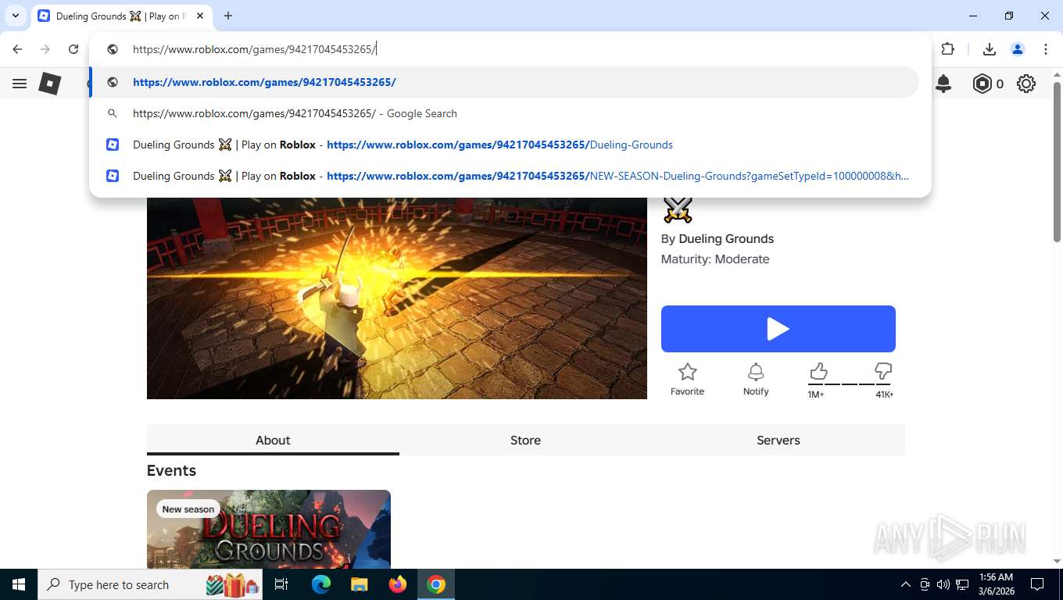1063x600 pixels.
Task: Open the Roblox hamburger menu
Action: click(x=20, y=84)
